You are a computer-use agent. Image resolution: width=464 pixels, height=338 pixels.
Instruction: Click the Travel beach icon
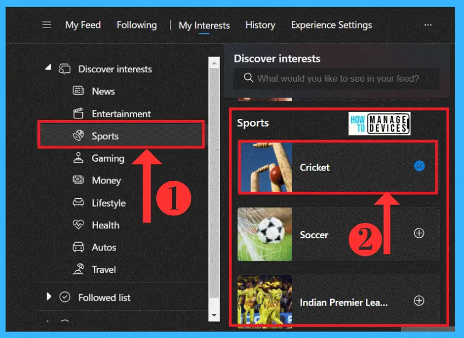point(78,269)
